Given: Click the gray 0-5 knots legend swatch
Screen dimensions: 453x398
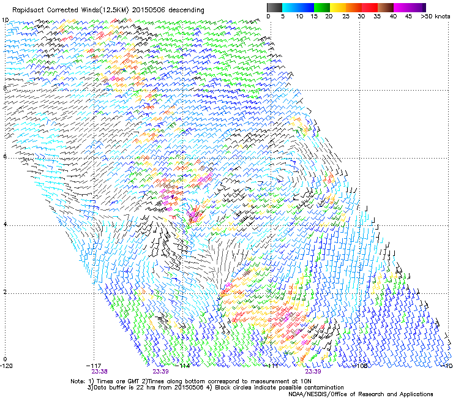Looking at the screenshot, I should pos(274,7).
